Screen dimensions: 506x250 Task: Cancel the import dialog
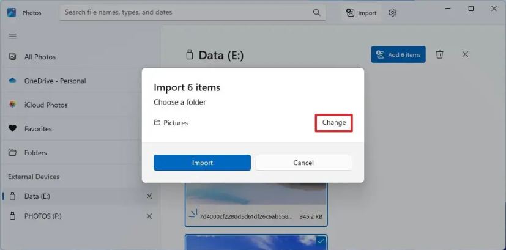pyautogui.click(x=303, y=163)
